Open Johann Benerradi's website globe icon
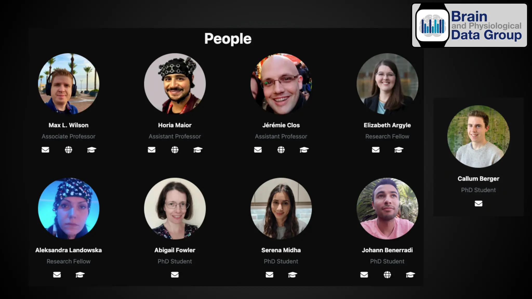The height and width of the screenshot is (299, 532). (387, 275)
